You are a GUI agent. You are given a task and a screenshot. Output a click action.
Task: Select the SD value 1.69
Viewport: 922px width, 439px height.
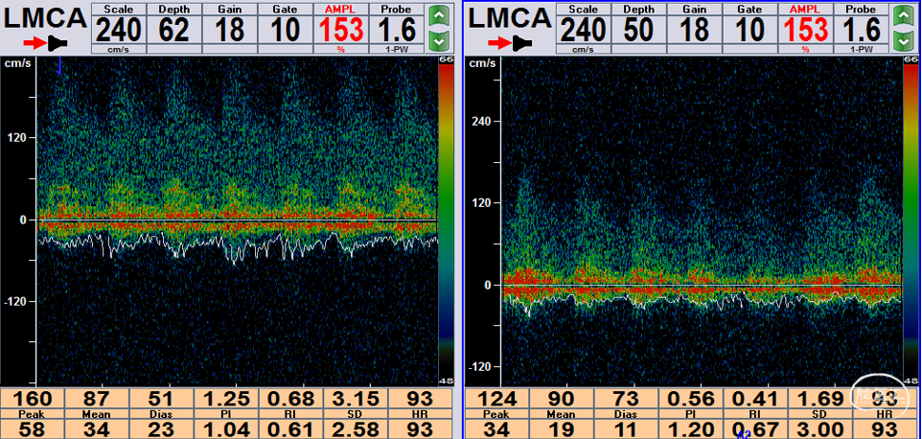(x=819, y=399)
